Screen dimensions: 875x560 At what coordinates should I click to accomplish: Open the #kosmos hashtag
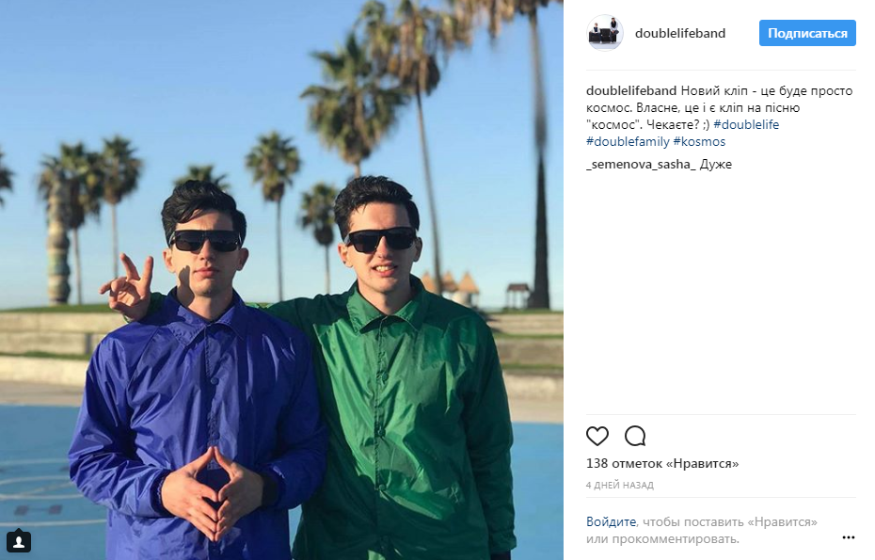tap(699, 142)
